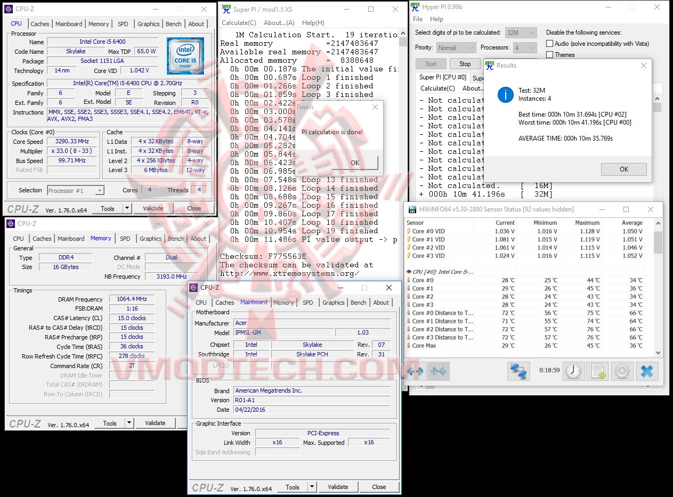Open the Processor #1 selection dropdown
This screenshot has width=673, height=497.
pos(76,190)
